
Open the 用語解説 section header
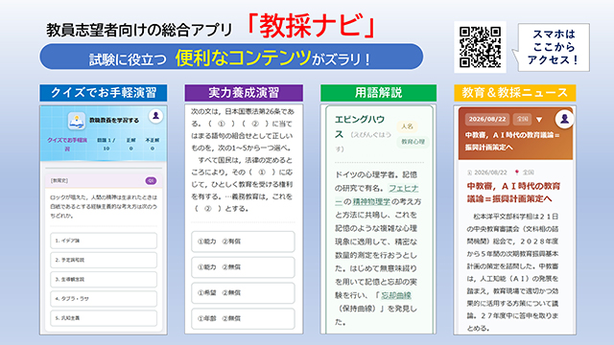[x=378, y=93]
